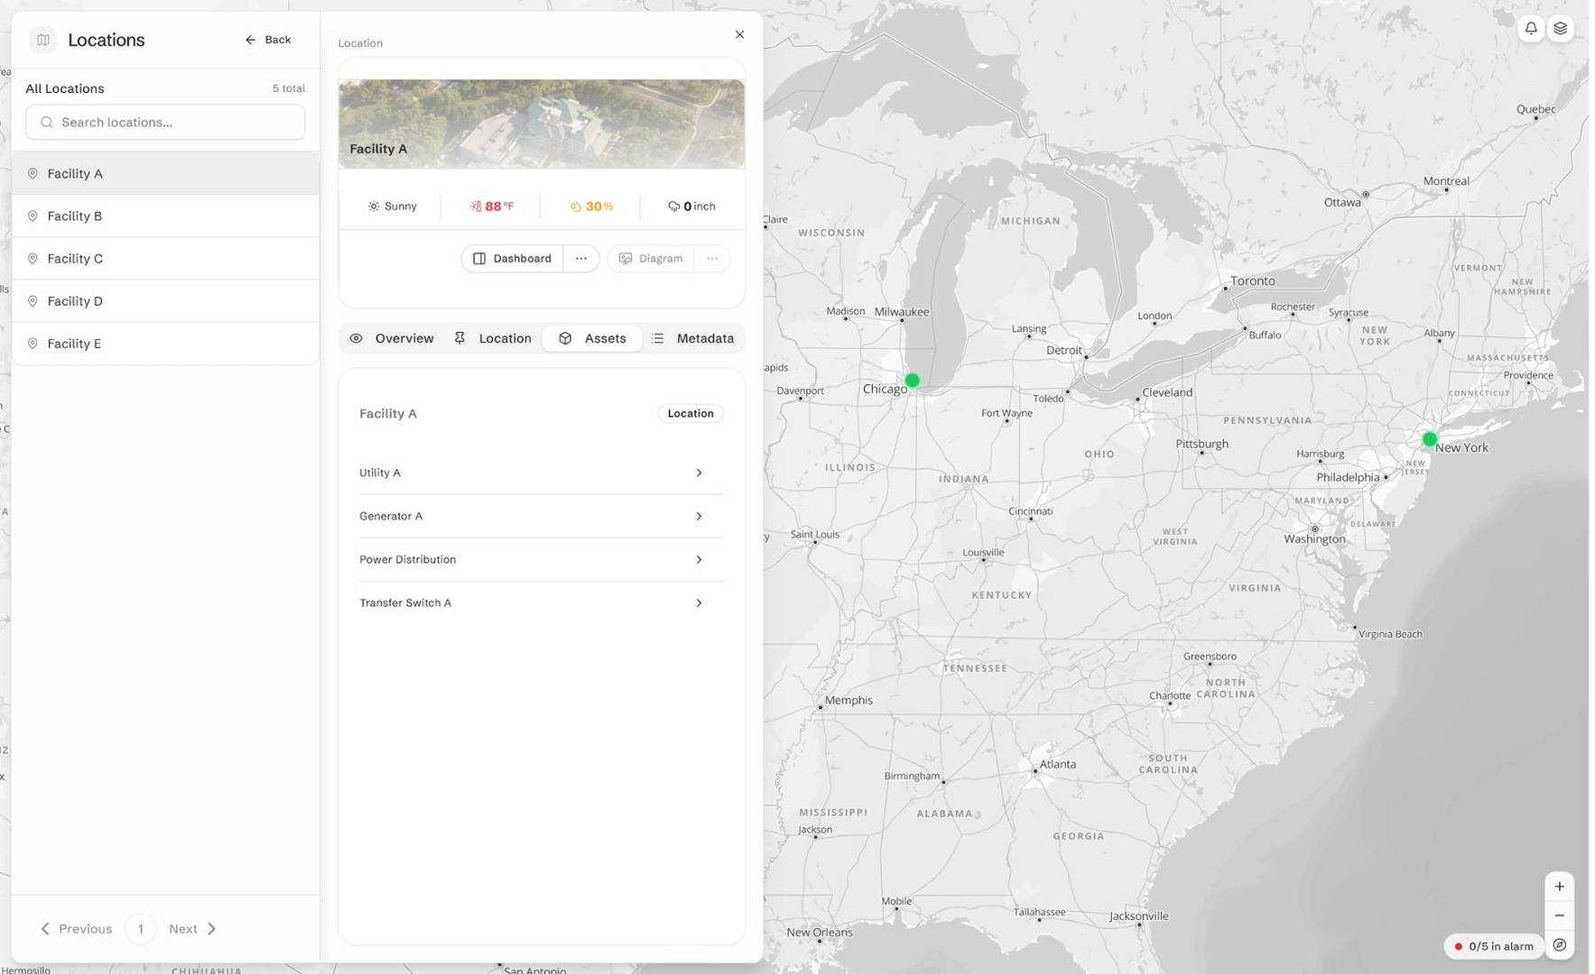Click the green Chicago location marker
1595x974 pixels.
pos(912,381)
